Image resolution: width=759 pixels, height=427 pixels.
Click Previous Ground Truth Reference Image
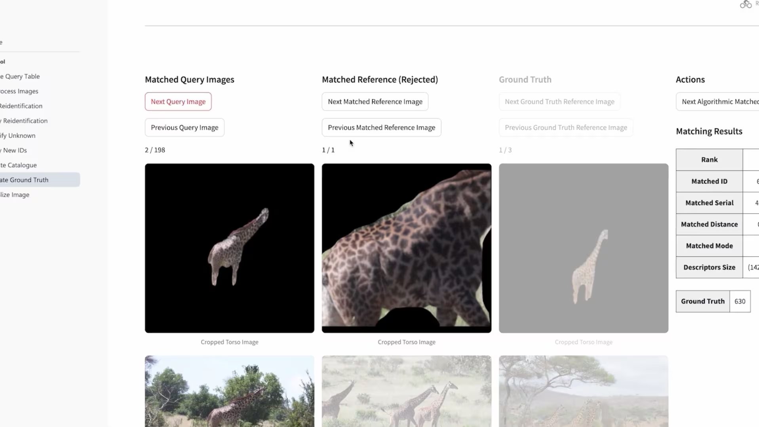[566, 128]
